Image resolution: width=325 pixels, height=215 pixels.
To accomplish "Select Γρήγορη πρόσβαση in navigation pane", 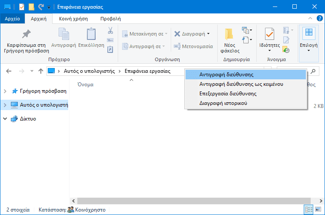I will [x=43, y=91].
